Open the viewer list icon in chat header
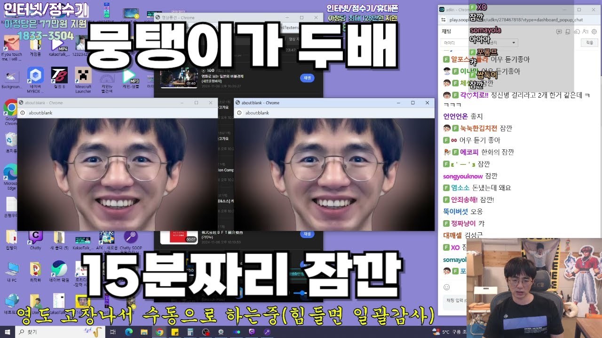The width and height of the screenshot is (602, 338). pyautogui.click(x=586, y=31)
